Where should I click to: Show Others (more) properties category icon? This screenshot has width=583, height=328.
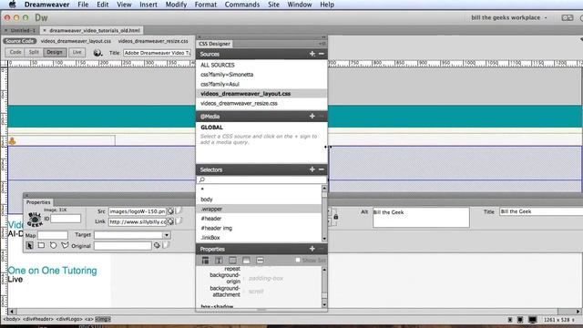260,261
